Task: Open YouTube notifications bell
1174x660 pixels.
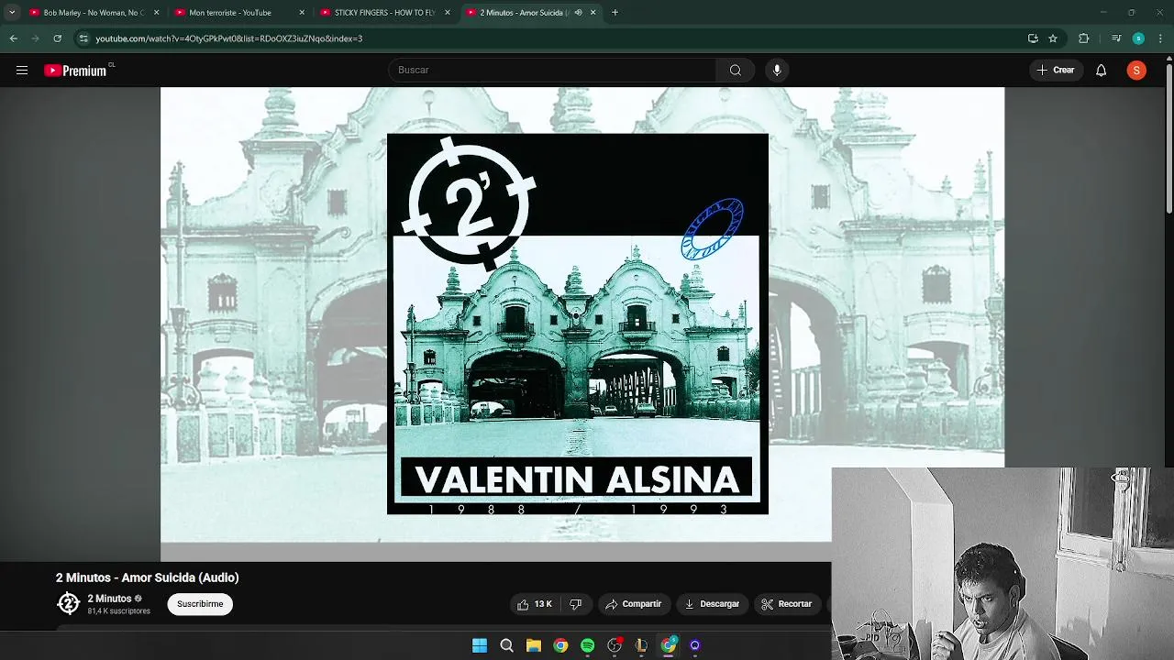Action: coord(1101,70)
